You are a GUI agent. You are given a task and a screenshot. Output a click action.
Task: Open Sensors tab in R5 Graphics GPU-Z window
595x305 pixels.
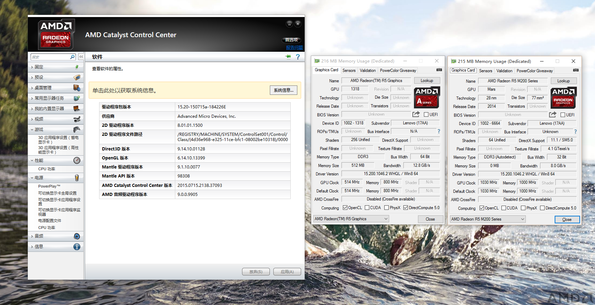tap(349, 70)
